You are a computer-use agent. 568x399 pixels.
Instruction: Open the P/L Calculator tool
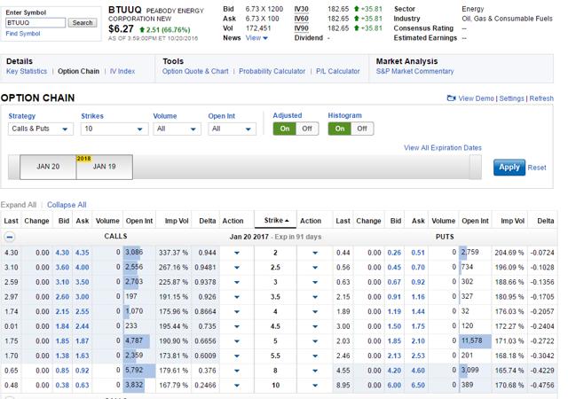(338, 71)
